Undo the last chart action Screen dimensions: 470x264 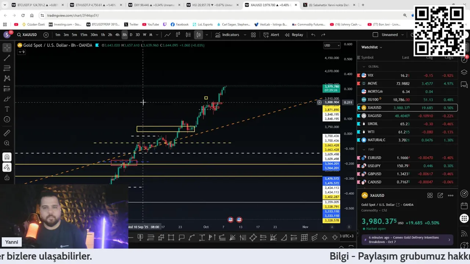point(313,35)
